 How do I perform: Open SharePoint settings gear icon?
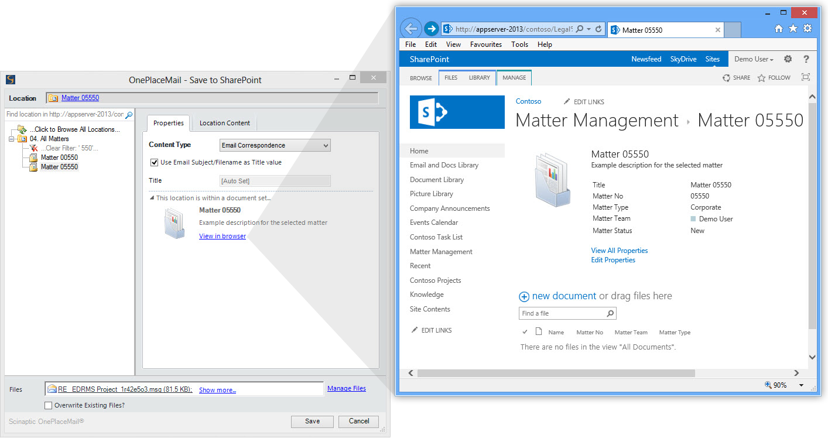pos(788,59)
